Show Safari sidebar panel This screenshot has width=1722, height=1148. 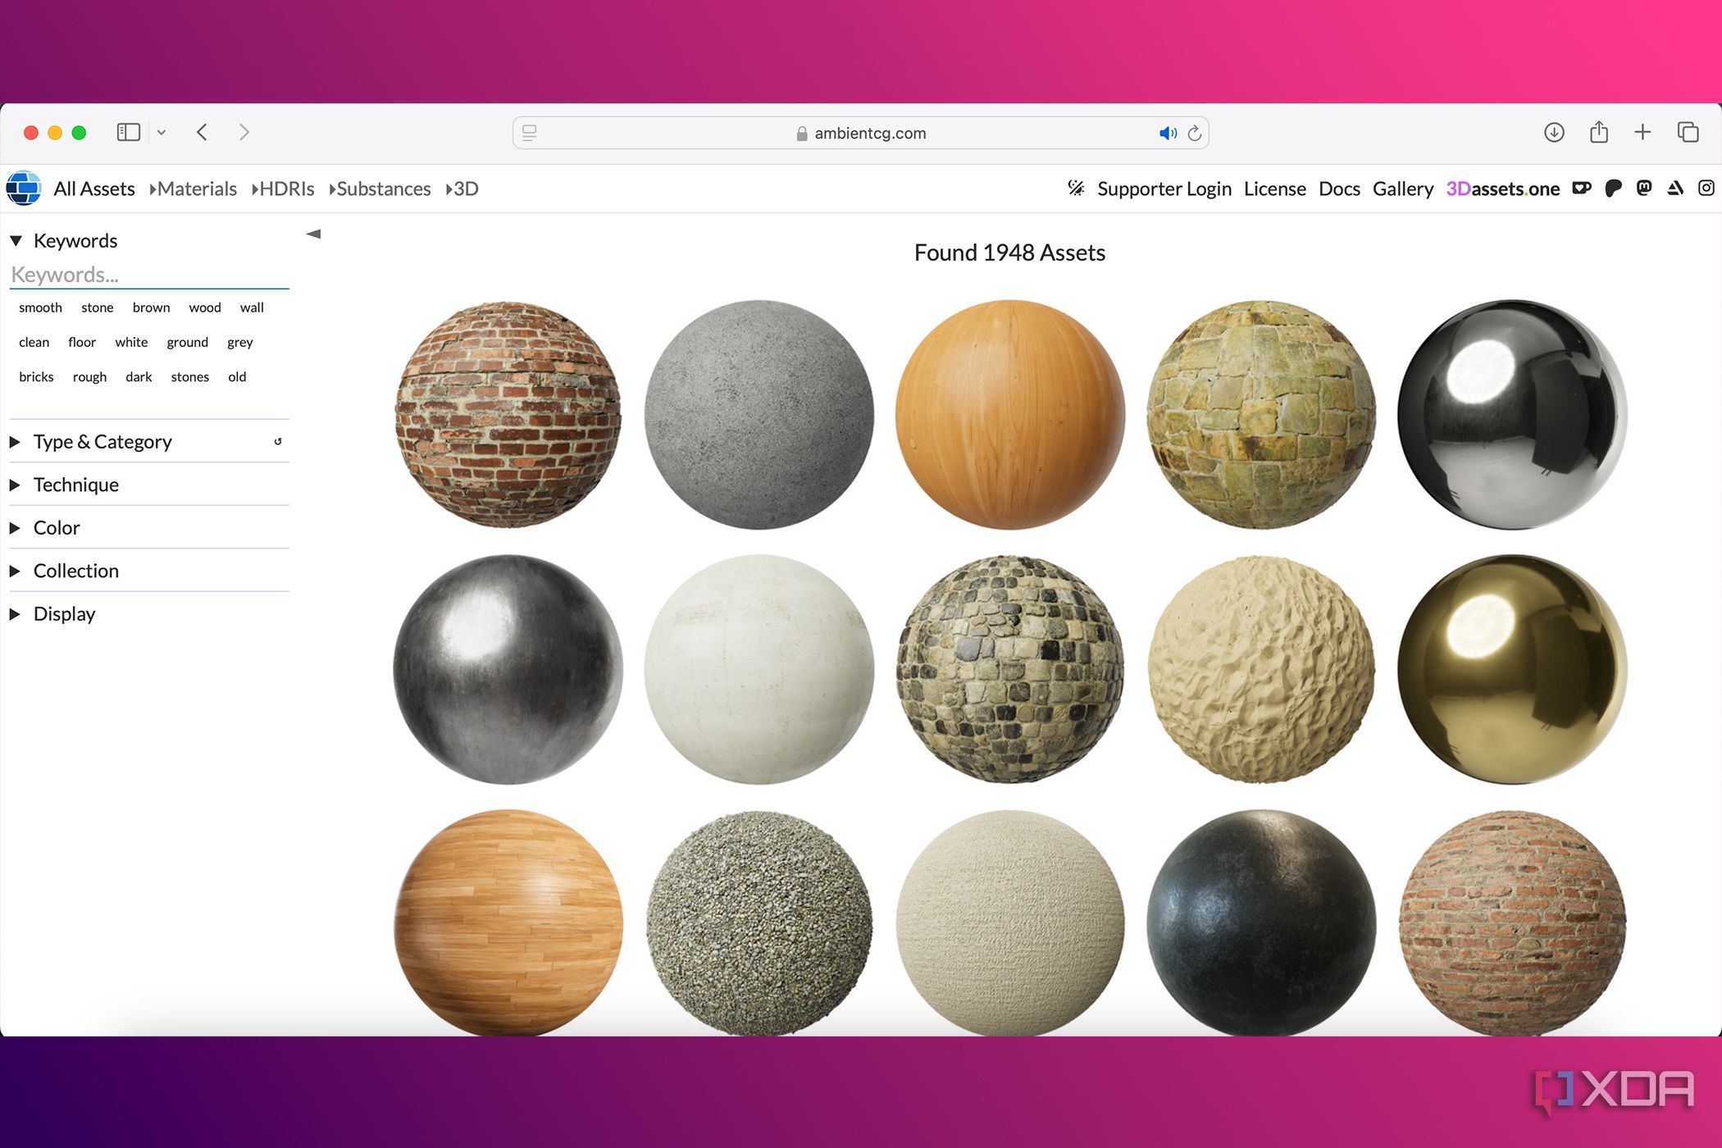click(129, 132)
